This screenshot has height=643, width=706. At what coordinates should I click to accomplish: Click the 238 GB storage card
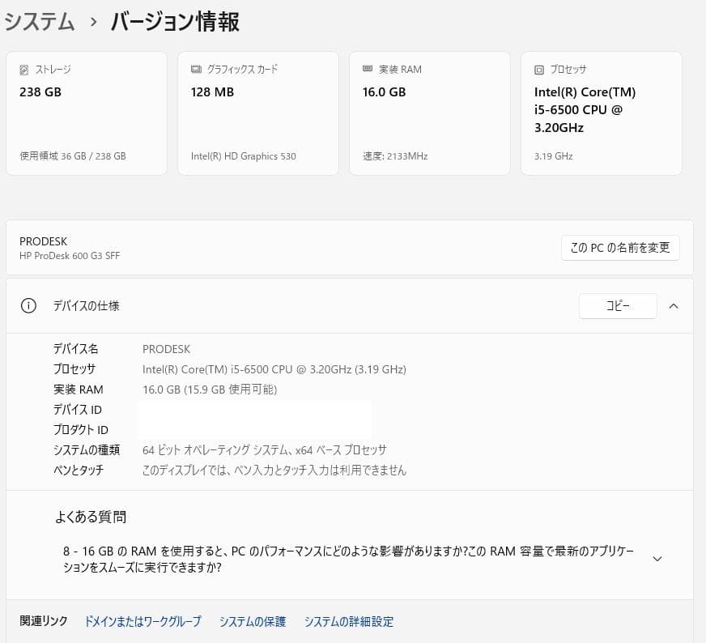coord(86,113)
